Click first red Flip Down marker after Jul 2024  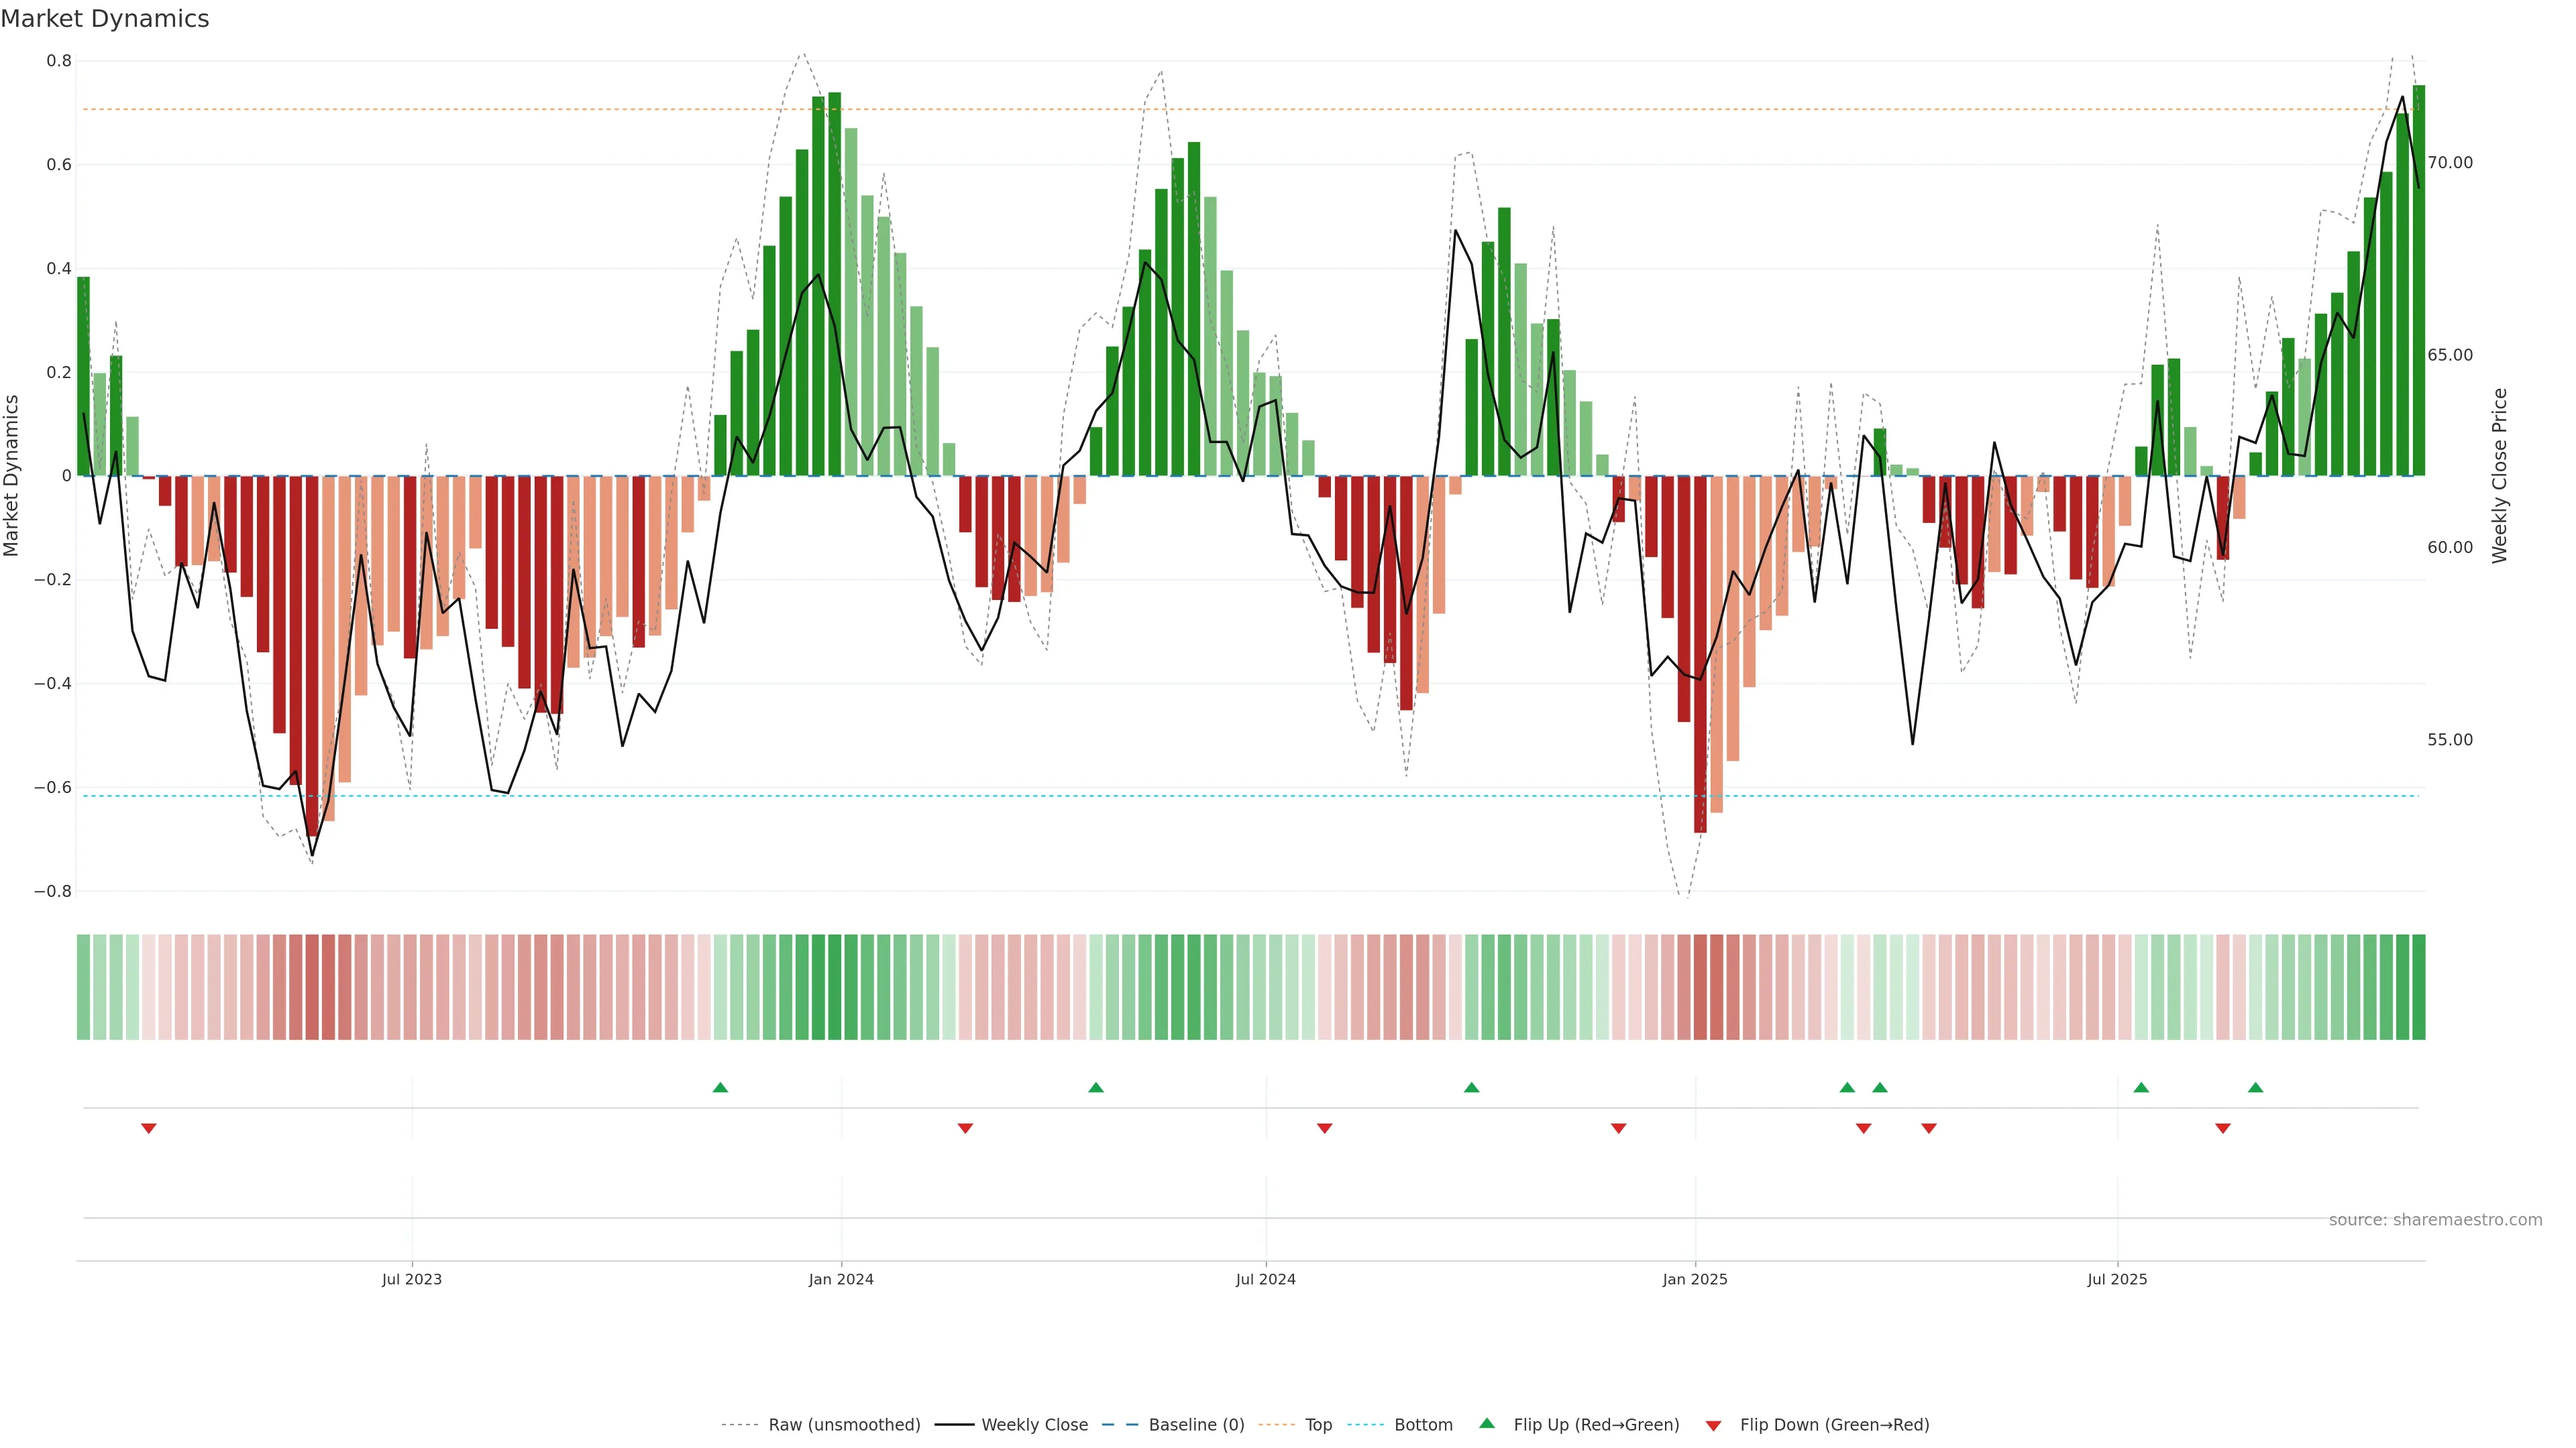tap(1324, 1128)
